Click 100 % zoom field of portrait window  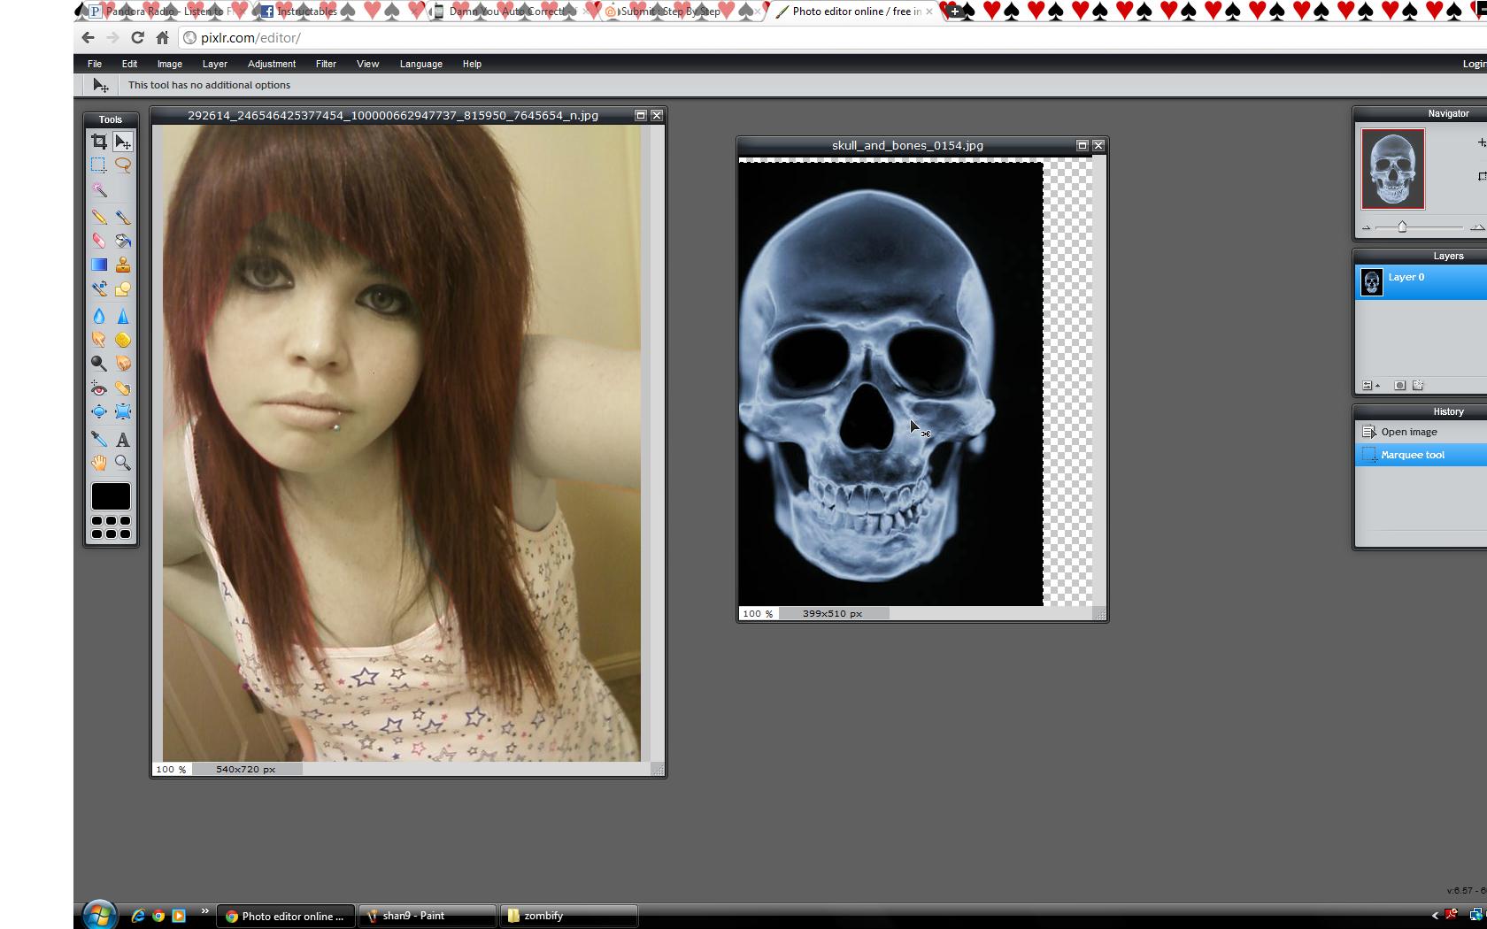(171, 769)
